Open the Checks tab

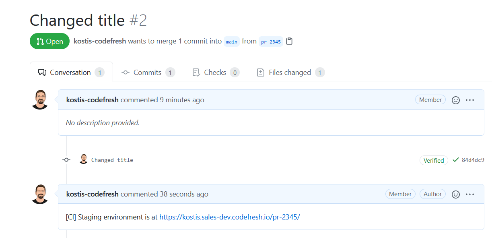coord(215,72)
